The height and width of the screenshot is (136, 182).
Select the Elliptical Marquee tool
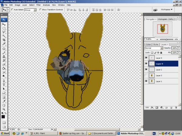[x=4, y=28]
